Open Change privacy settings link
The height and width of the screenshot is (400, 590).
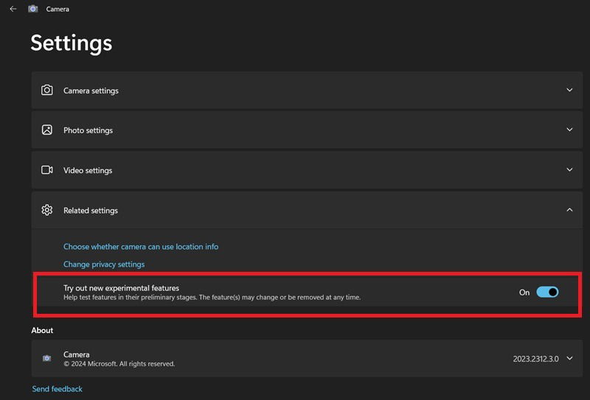104,264
